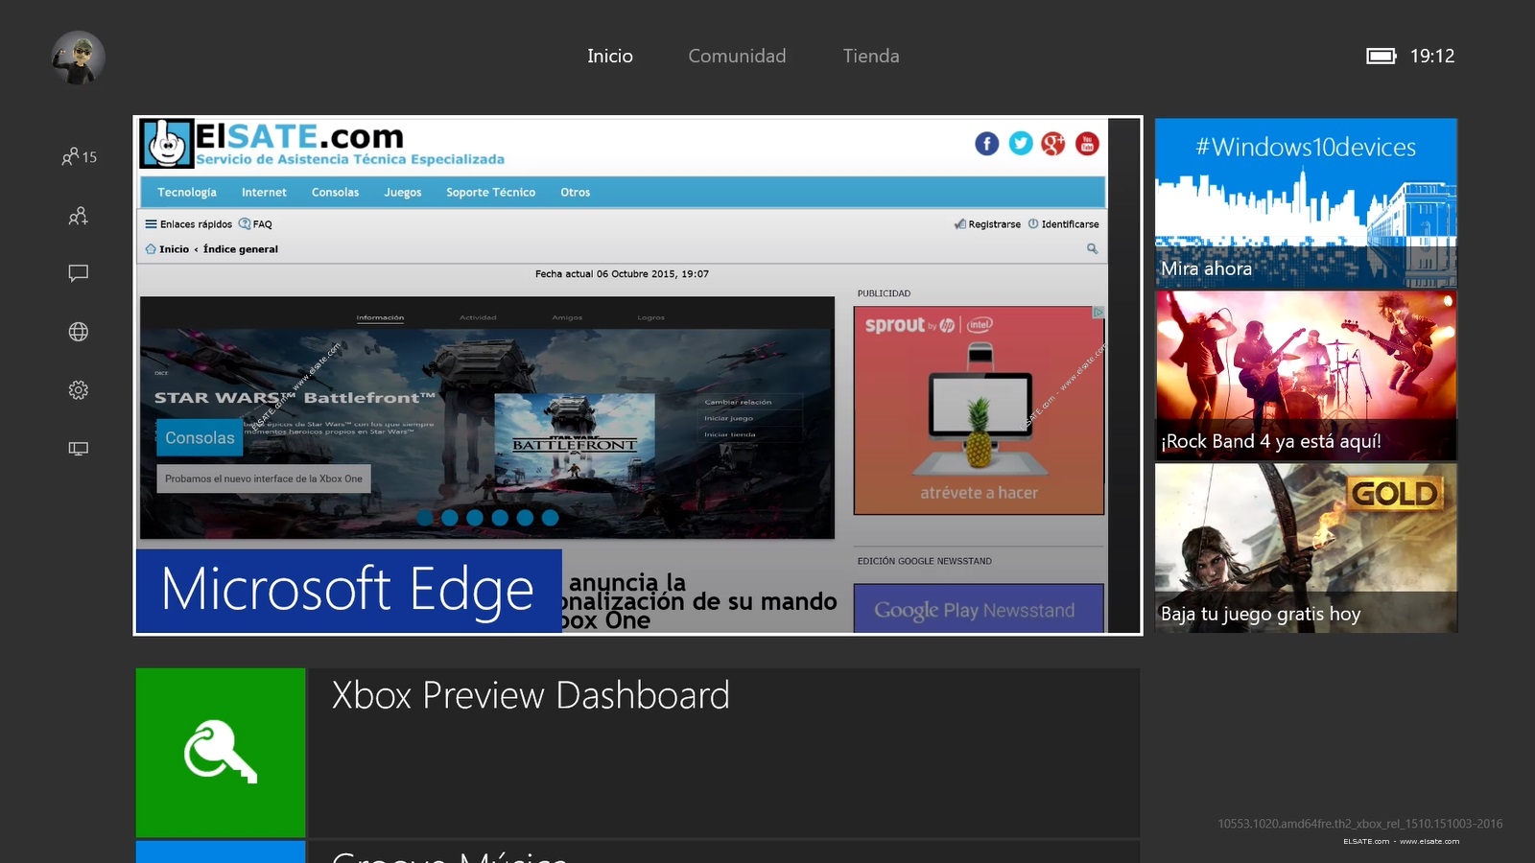Select the third slideshow dot
Viewport: 1535px width, 863px height.
point(475,518)
